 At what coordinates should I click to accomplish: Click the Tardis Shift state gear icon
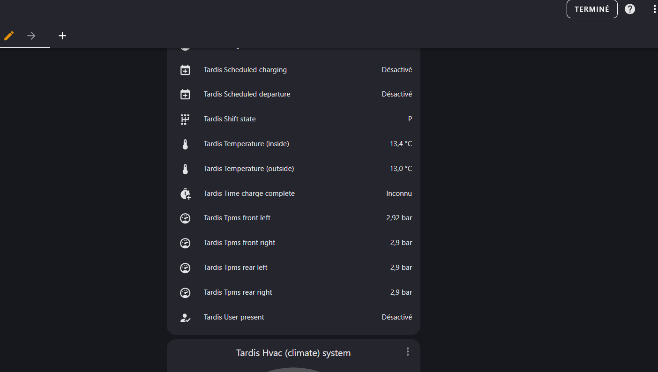click(x=185, y=119)
